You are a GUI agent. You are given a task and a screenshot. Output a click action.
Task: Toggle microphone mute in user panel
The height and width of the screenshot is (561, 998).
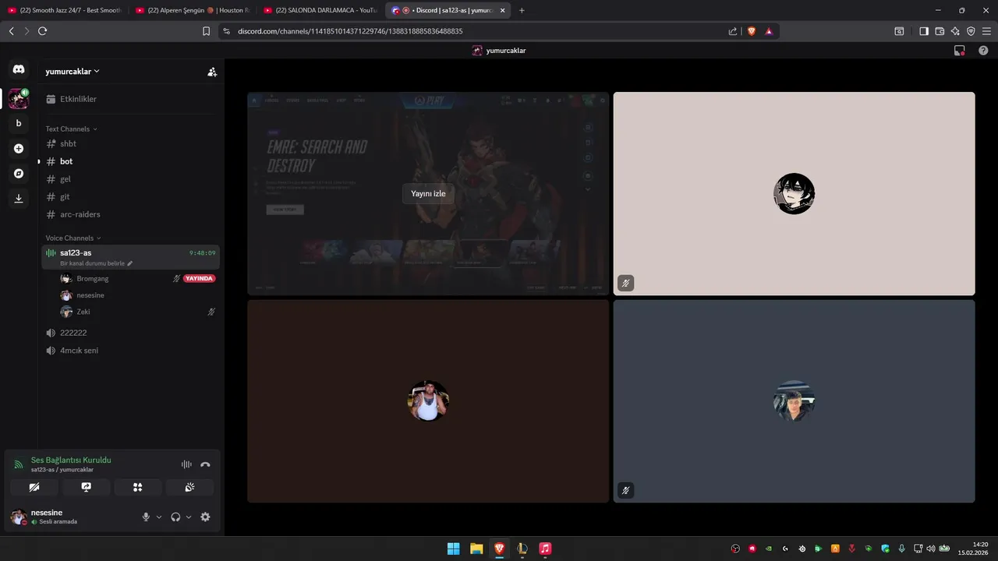[146, 517]
